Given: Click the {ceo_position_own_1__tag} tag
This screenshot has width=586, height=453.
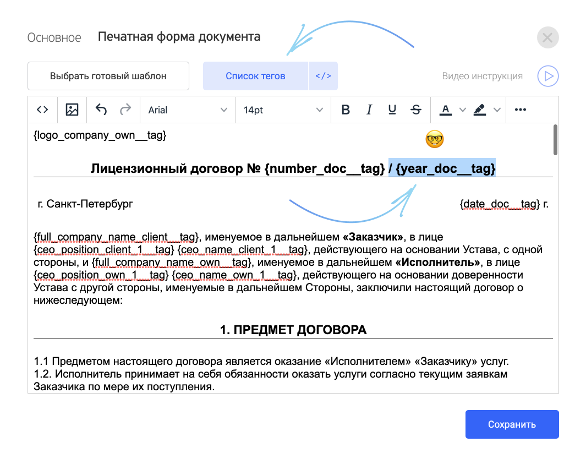Looking at the screenshot, I should click(x=101, y=275).
